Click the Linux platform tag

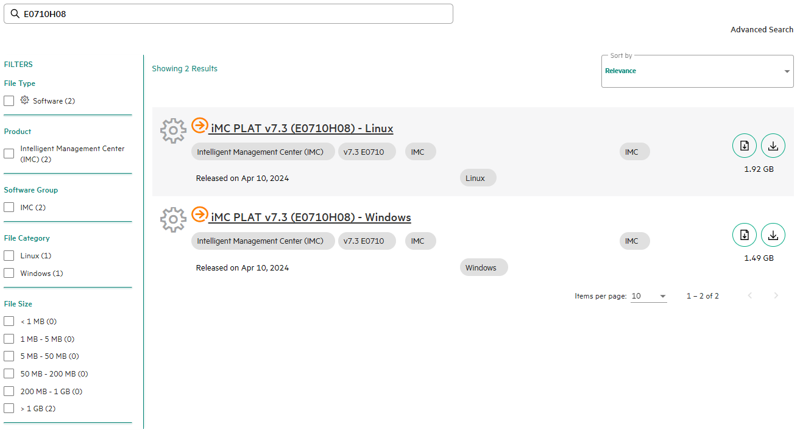pos(478,178)
